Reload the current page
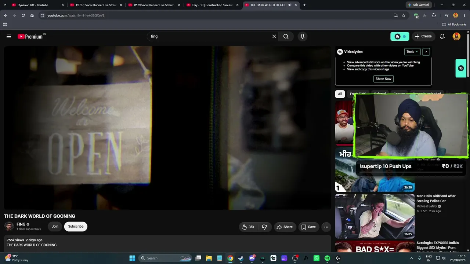This screenshot has width=470, height=264. coord(23,15)
